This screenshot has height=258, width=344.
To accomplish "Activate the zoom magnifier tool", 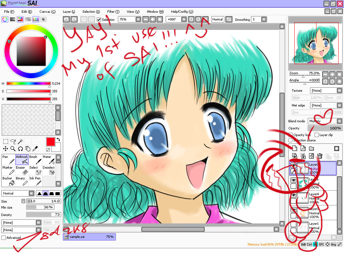I will click(13, 149).
